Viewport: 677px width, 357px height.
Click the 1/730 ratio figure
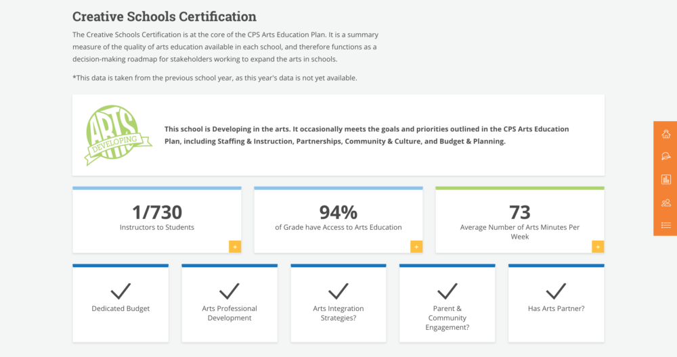point(157,212)
